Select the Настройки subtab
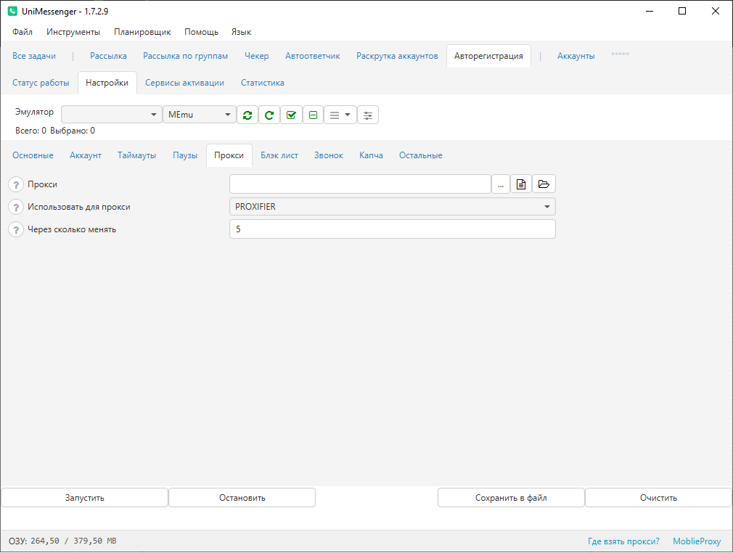Screen dimensions: 733x553 tap(107, 83)
